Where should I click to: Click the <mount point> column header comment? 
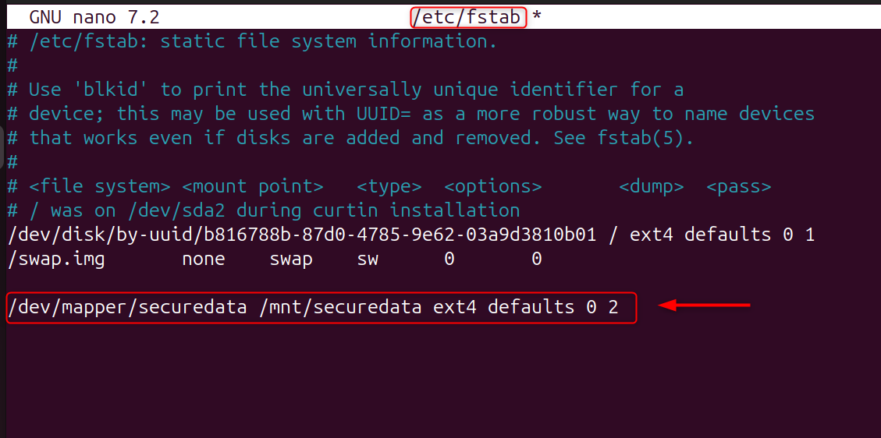point(252,187)
